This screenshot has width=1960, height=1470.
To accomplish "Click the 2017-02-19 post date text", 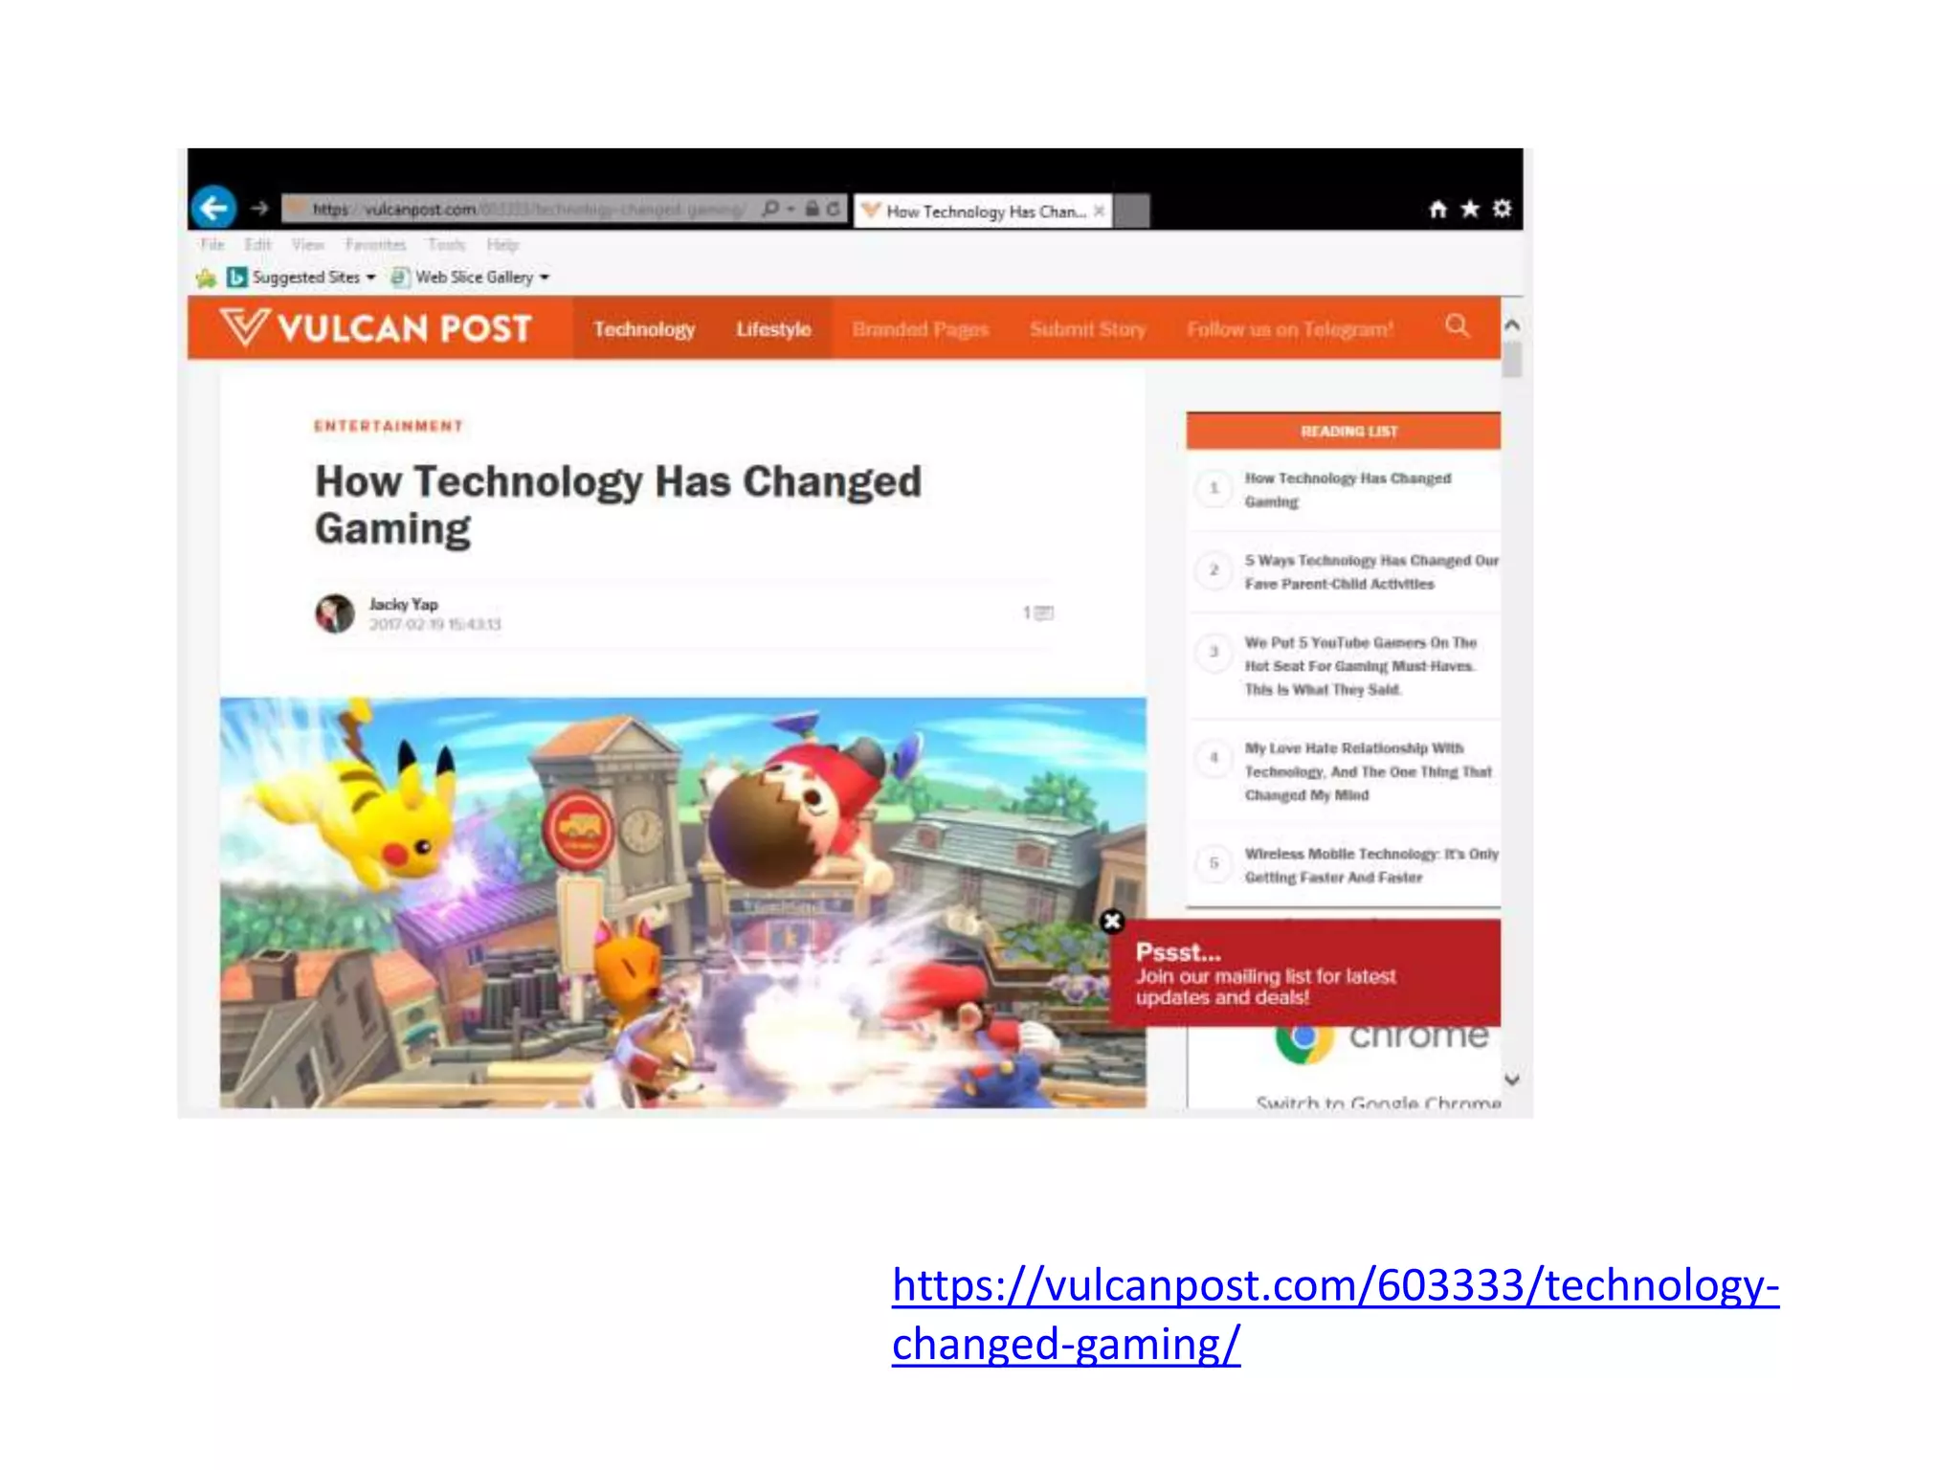I will click(x=435, y=624).
